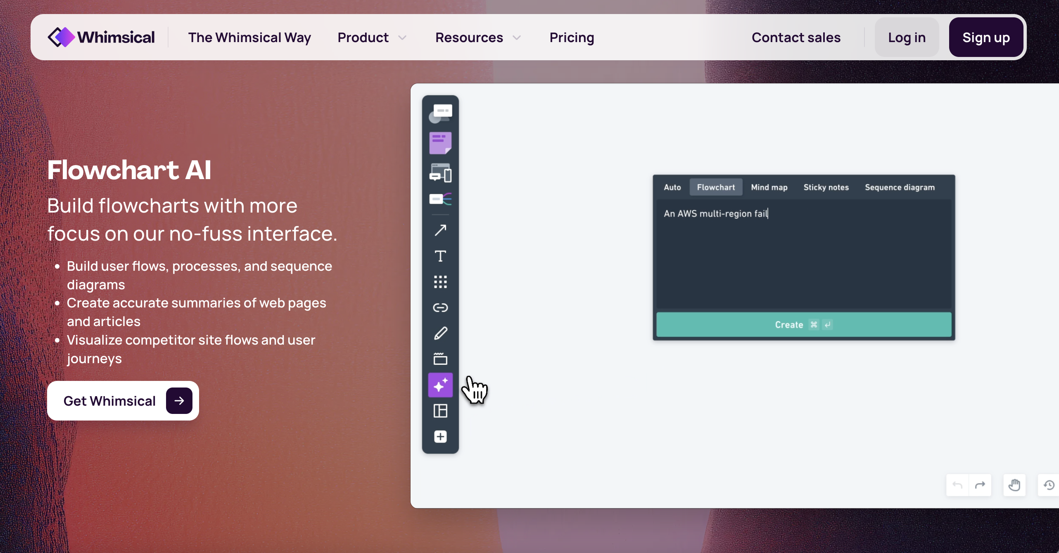Select the arrow connector tool
Image resolution: width=1059 pixels, height=553 pixels.
tap(440, 230)
